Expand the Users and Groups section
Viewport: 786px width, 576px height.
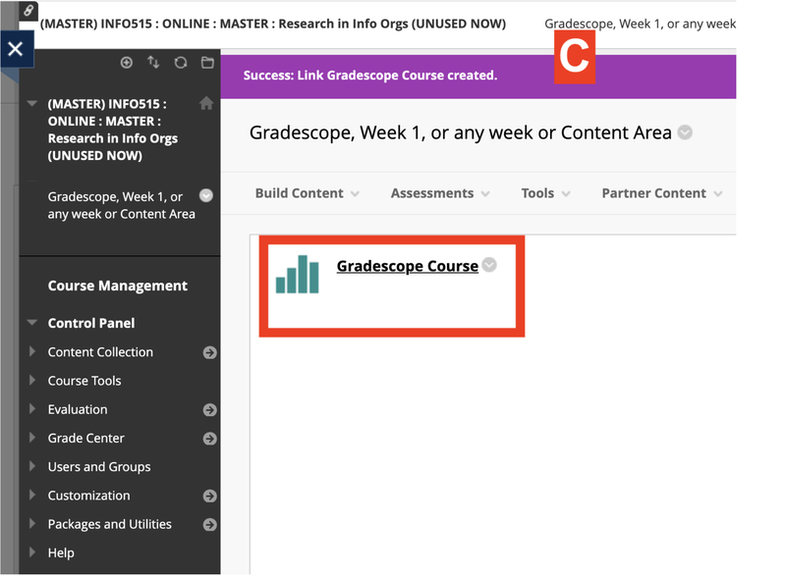pyautogui.click(x=99, y=467)
